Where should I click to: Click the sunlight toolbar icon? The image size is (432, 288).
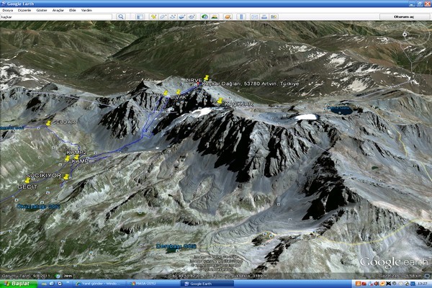point(215,16)
